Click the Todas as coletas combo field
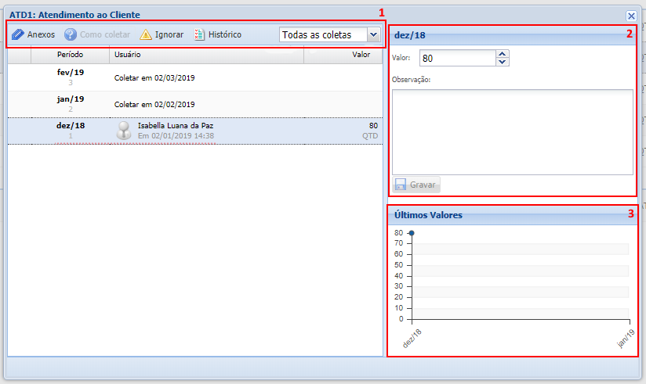 (x=323, y=34)
